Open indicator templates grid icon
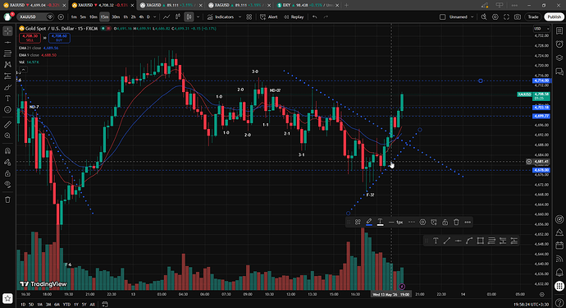Screen dimensions: 566x308 (249, 17)
